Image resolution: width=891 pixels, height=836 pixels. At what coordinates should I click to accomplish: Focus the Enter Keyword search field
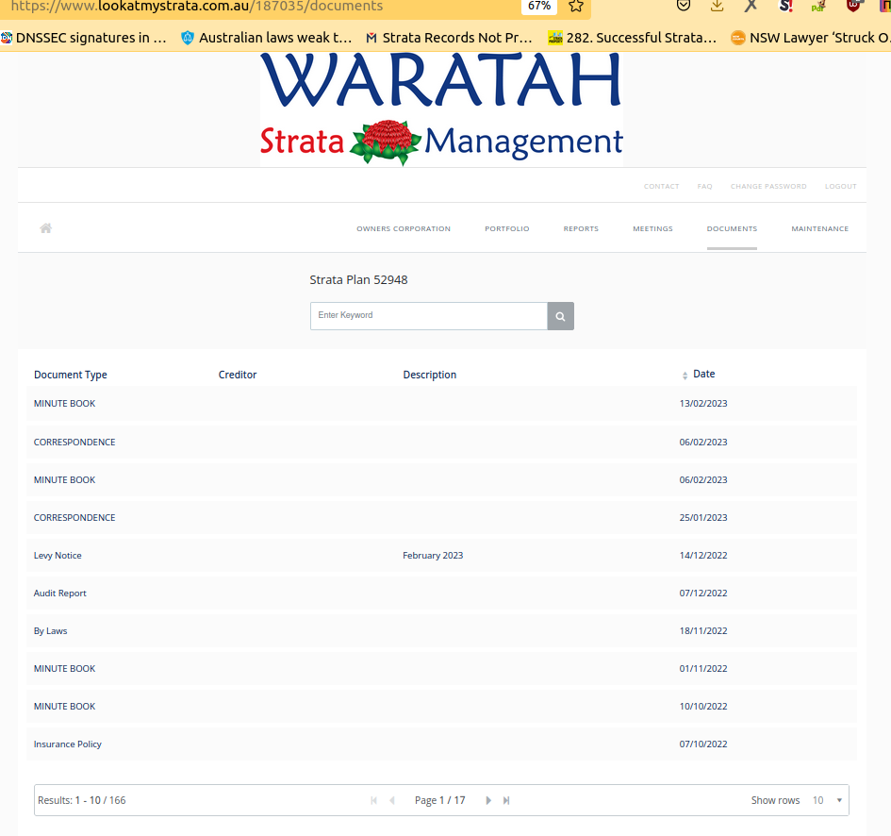click(429, 316)
